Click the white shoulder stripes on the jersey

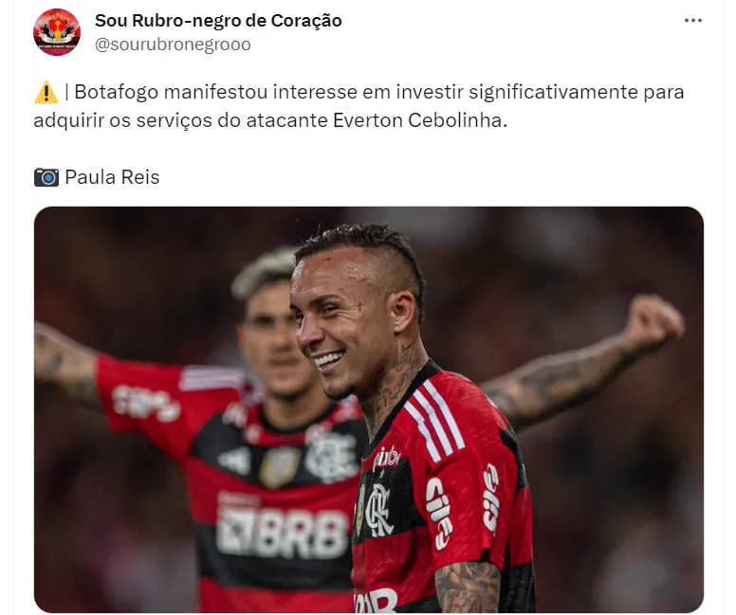tap(434, 419)
